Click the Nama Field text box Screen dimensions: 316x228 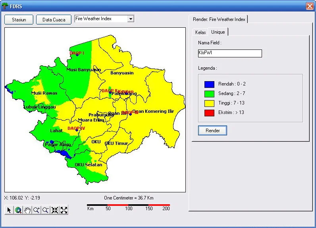230,53
